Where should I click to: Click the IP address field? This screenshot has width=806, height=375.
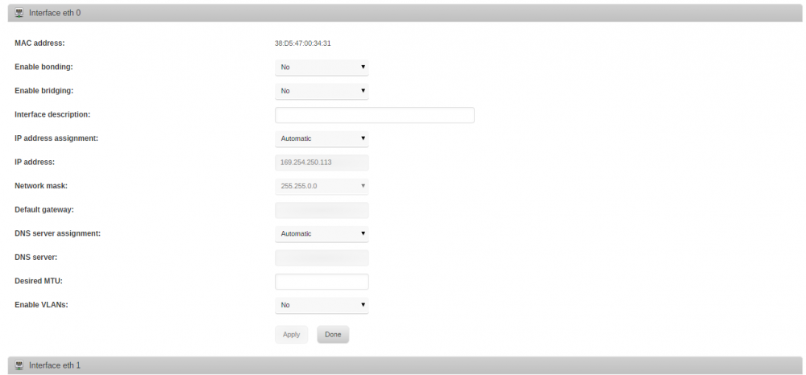322,162
